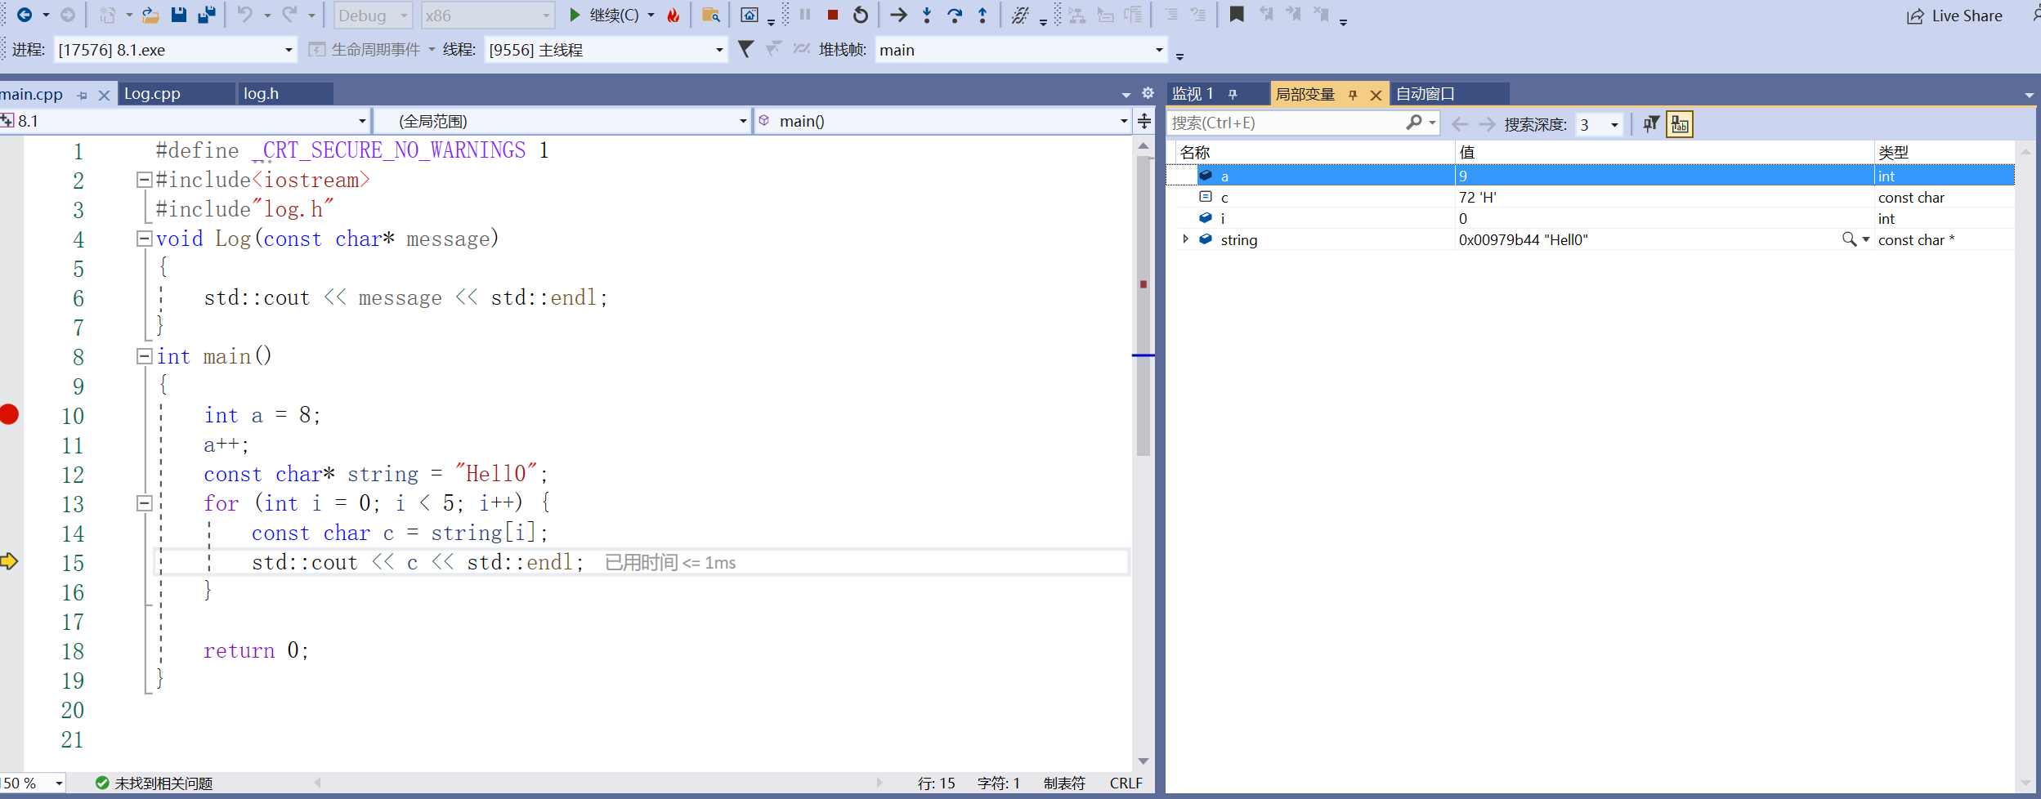Switch to the Log.cpp tab

coord(151,93)
